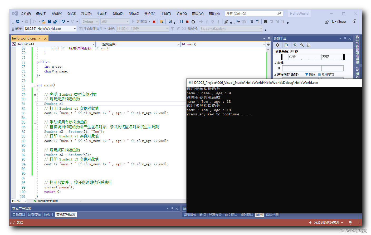Click the diagnostic tools output-export icon
Viewport: 371px width, 235px height.
pos(286,45)
